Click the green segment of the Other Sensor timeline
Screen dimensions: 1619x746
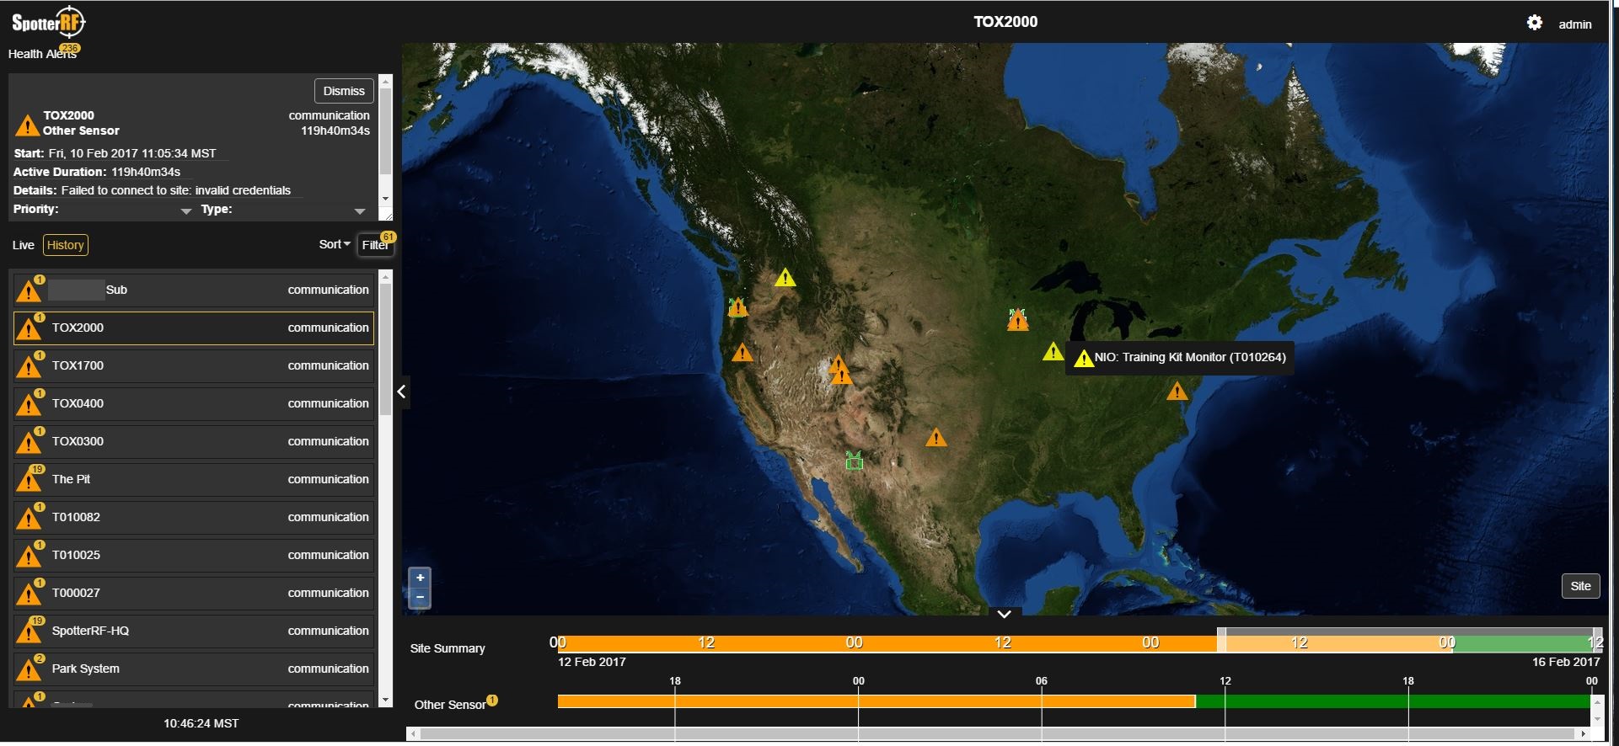[x=1393, y=701]
